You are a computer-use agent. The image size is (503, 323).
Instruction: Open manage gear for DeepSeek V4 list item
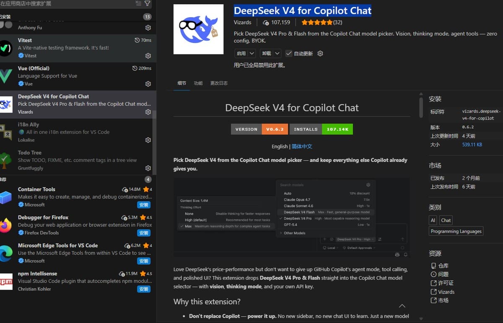(x=148, y=112)
